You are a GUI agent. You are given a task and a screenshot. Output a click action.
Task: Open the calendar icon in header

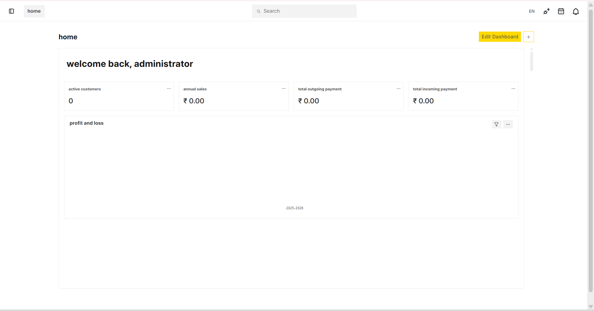tap(561, 11)
